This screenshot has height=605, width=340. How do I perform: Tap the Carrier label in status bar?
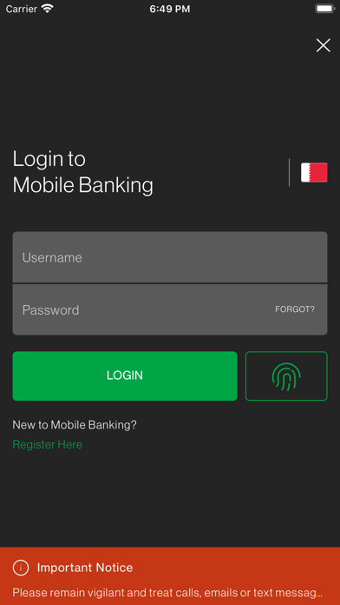[x=22, y=9]
